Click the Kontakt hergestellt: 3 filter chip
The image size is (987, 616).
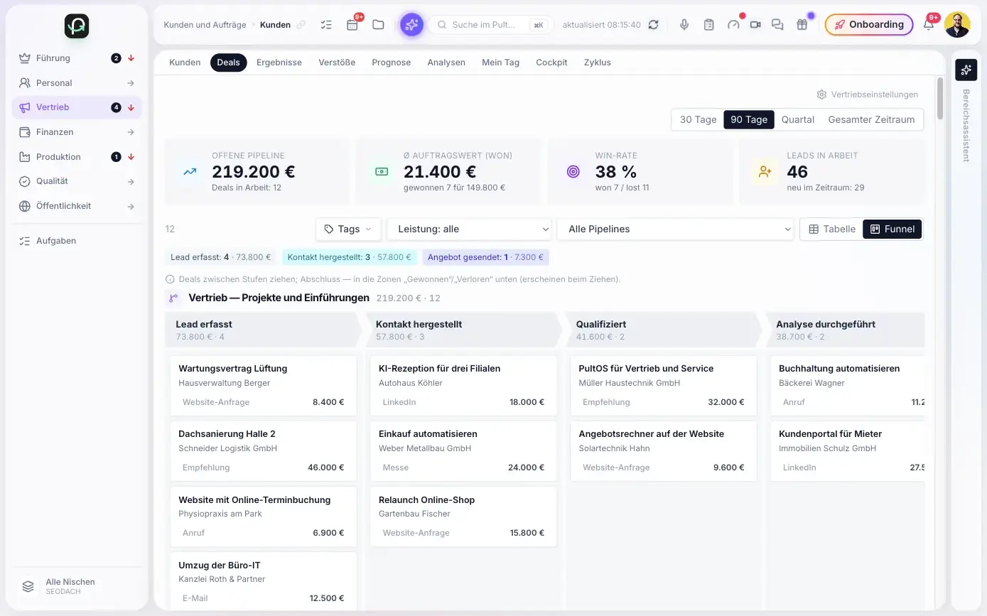click(350, 257)
